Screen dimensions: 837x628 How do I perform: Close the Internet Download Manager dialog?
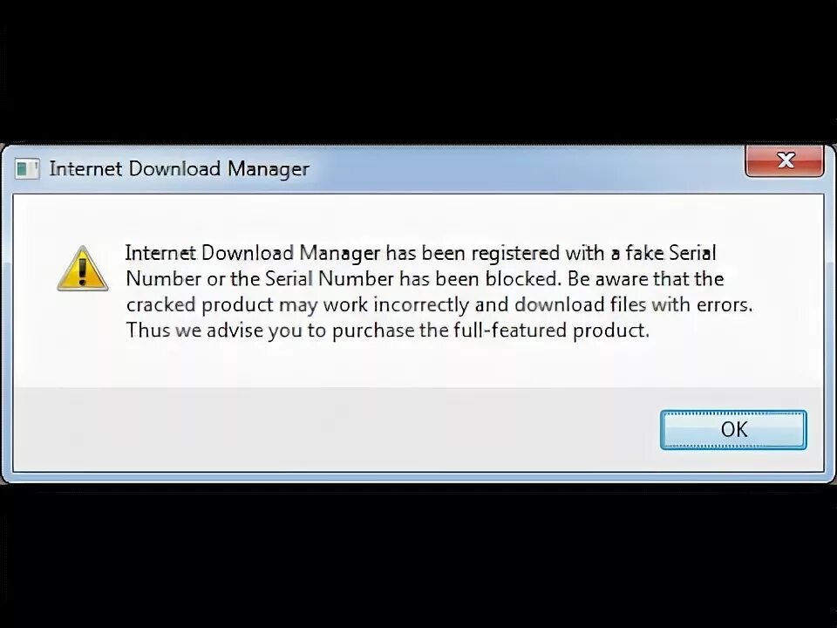pyautogui.click(x=785, y=160)
